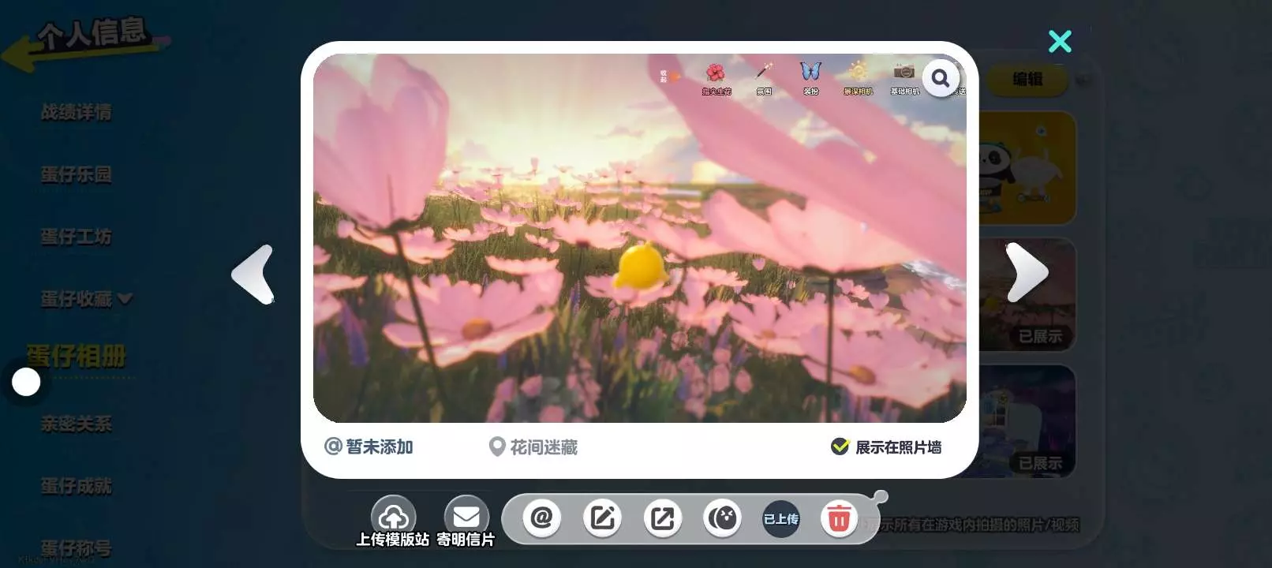The image size is (1272, 568).
Task: Click the yellow 编辑 button behind the viewer
Action: 1027,79
